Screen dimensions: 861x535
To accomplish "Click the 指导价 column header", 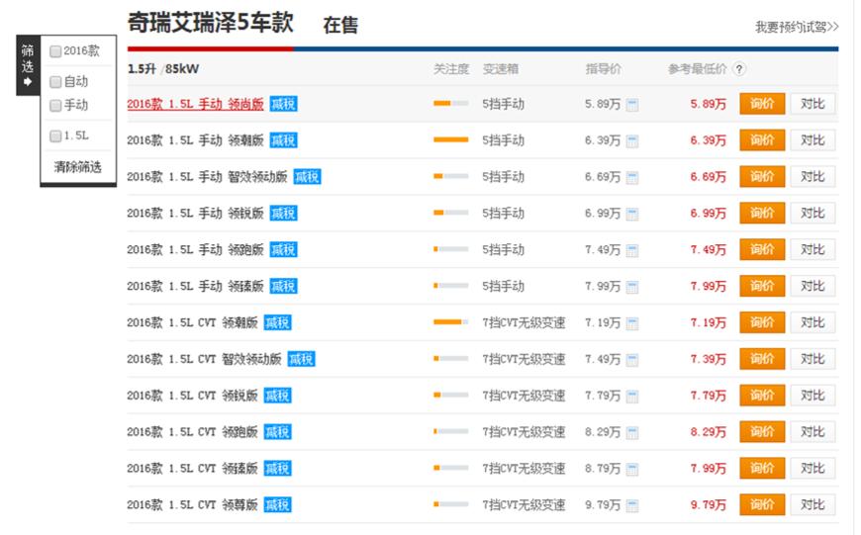I will click(x=604, y=69).
